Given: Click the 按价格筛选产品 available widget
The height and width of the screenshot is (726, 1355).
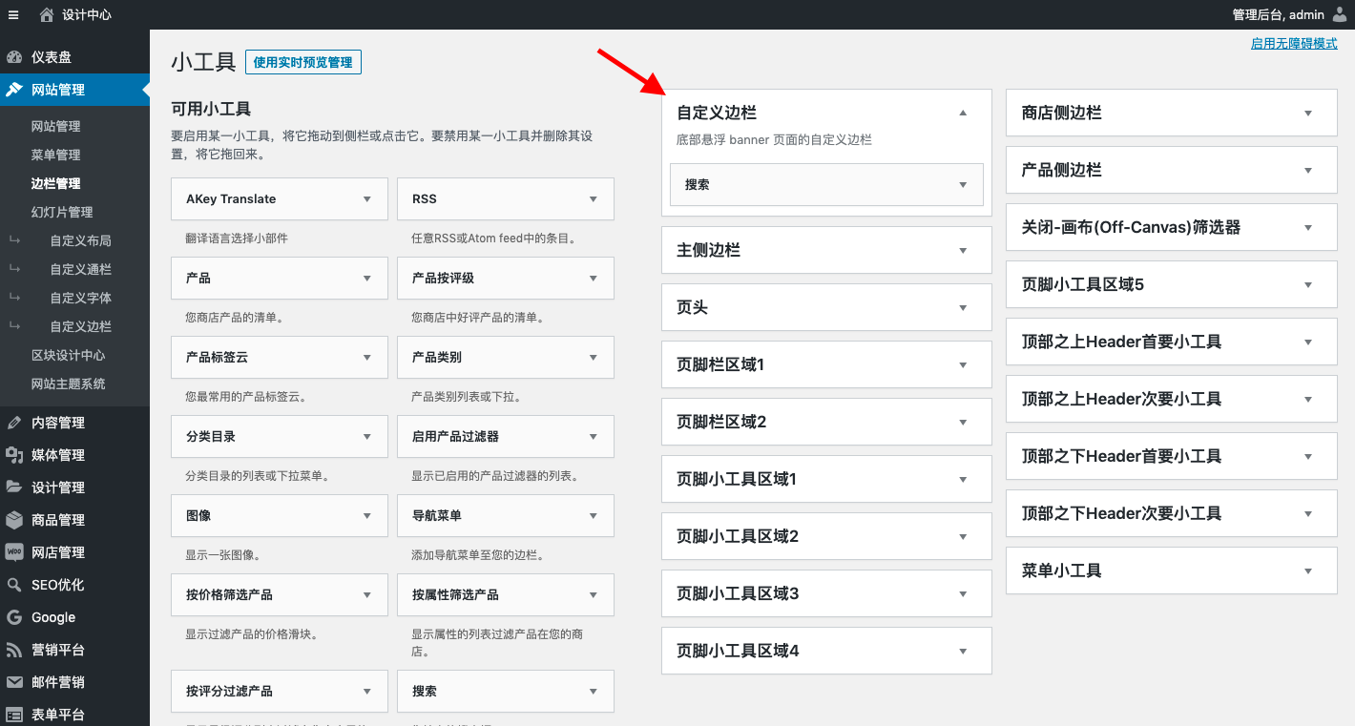Looking at the screenshot, I should (x=280, y=595).
